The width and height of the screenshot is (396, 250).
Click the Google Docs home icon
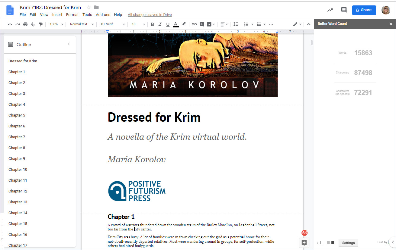coord(10,11)
